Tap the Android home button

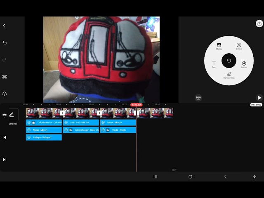point(191,177)
